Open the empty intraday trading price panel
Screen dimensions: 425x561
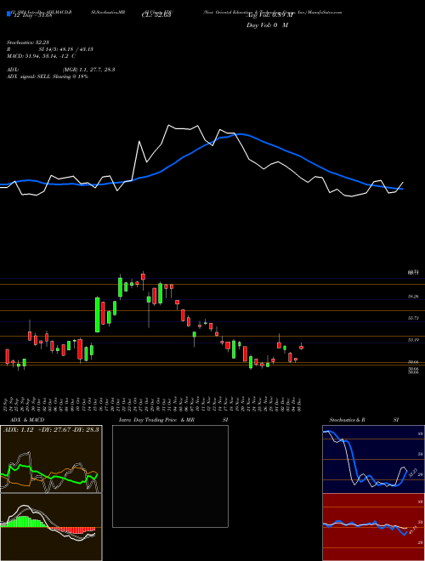(x=170, y=476)
